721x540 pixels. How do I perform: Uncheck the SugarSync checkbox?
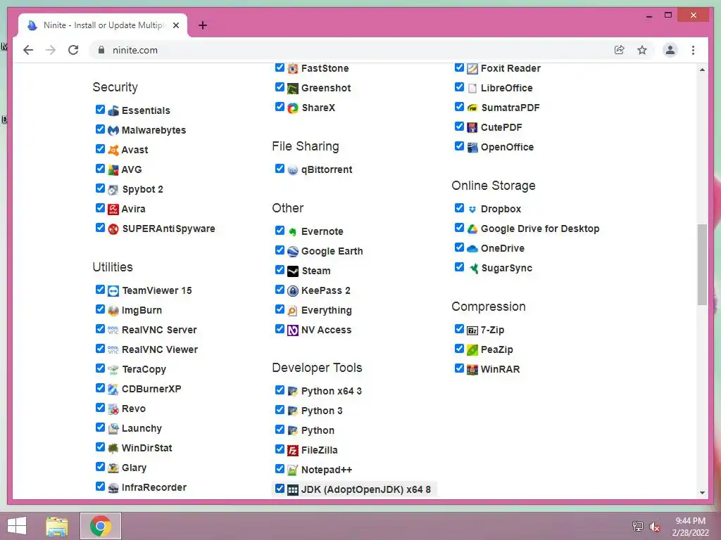tap(459, 266)
